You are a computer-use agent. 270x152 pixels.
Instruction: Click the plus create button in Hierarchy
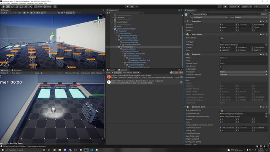[x=108, y=13]
